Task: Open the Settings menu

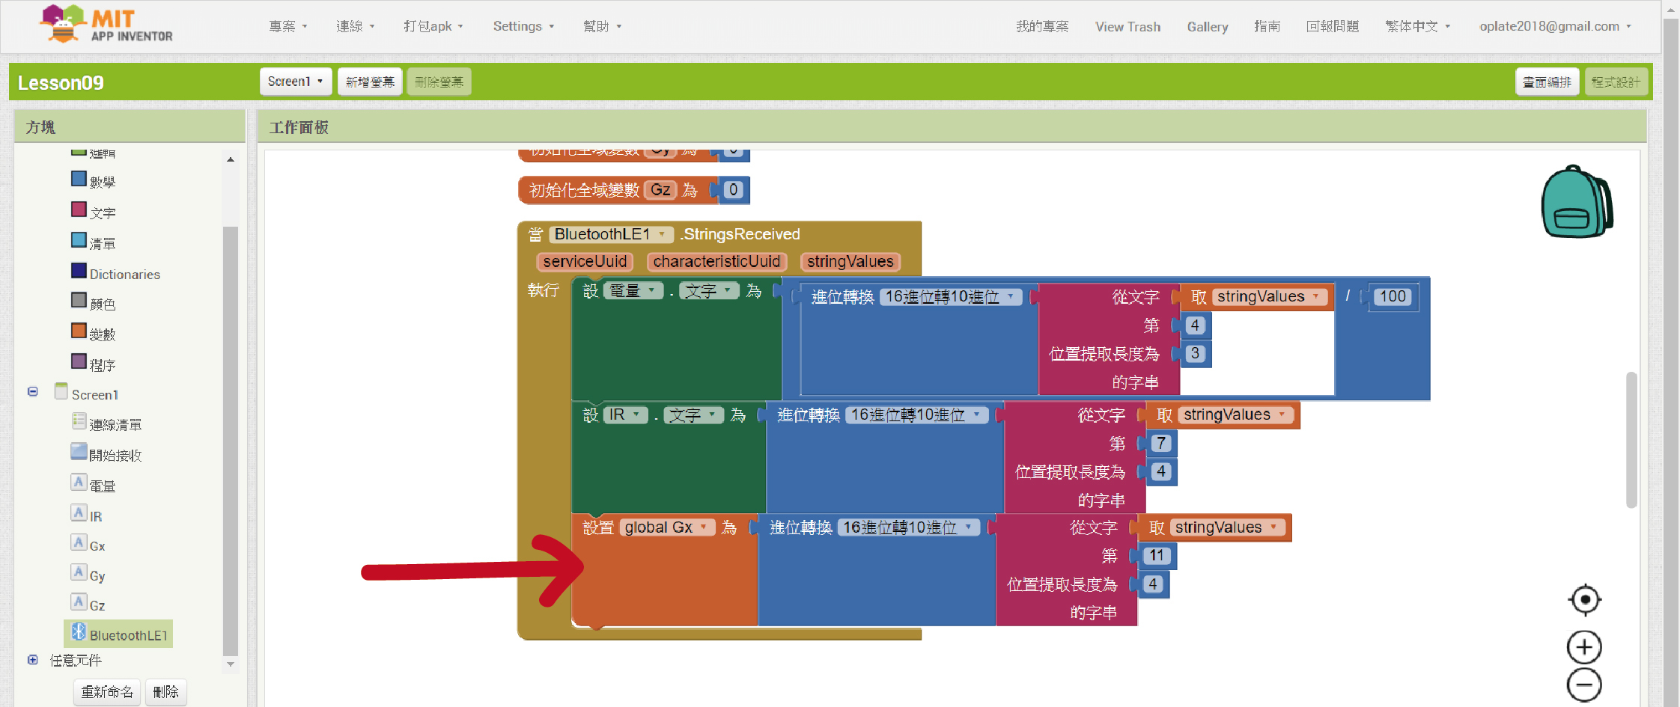Action: tap(523, 26)
